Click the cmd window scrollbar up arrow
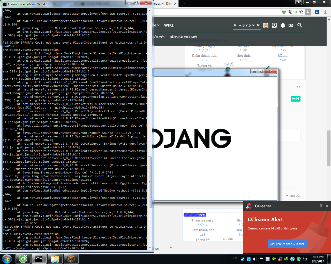The height and width of the screenshot is (264, 331). click(x=150, y=10)
